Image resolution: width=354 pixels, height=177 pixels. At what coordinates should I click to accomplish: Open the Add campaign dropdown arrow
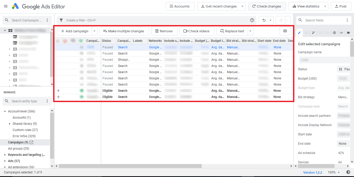coord(94,31)
